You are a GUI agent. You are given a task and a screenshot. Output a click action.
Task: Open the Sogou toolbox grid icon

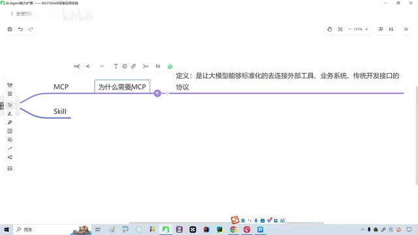click(x=276, y=221)
